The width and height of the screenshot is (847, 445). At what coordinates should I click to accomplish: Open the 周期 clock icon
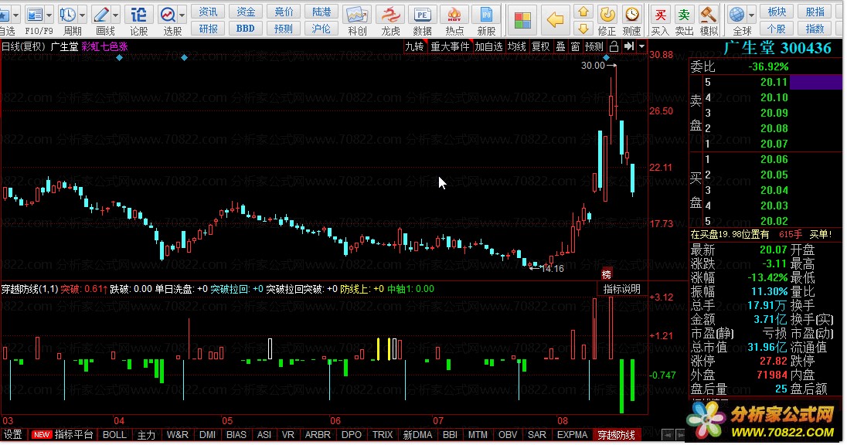point(68,15)
